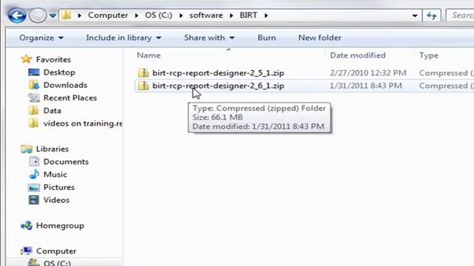
Task: Go back with the blue Back arrow
Action: click(16, 16)
